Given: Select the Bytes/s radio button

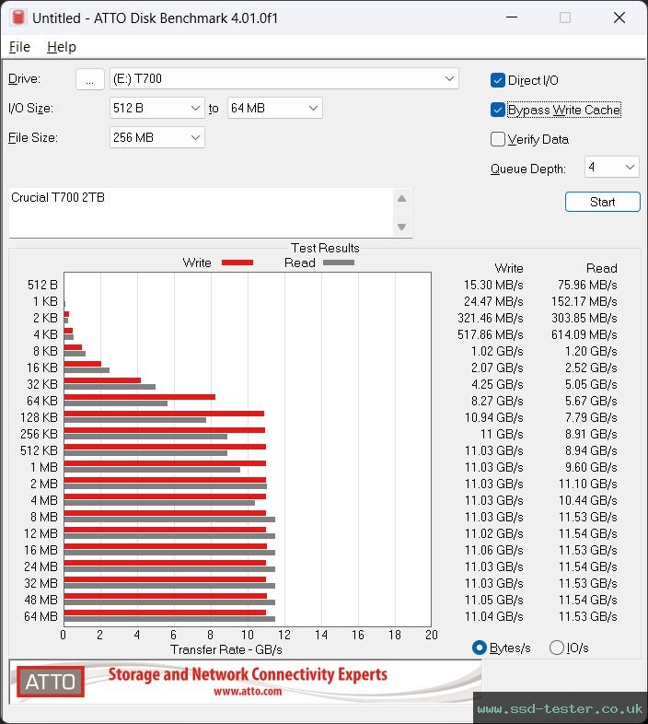Looking at the screenshot, I should pyautogui.click(x=480, y=648).
